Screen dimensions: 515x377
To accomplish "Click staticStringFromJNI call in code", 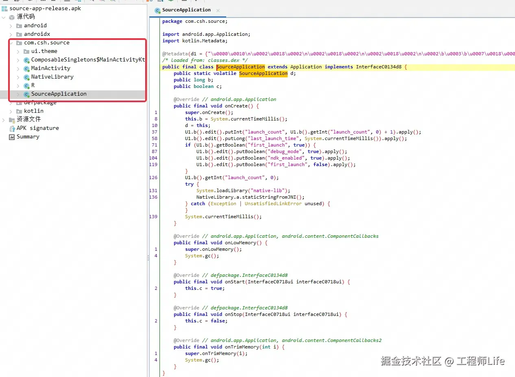I will pos(271,197).
